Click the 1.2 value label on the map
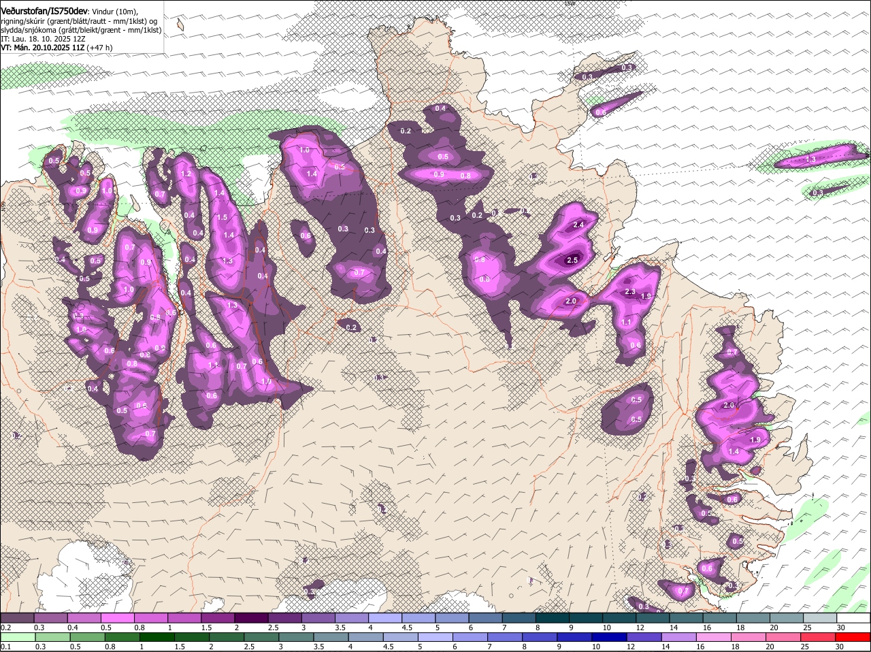The height and width of the screenshot is (652, 871). click(186, 174)
